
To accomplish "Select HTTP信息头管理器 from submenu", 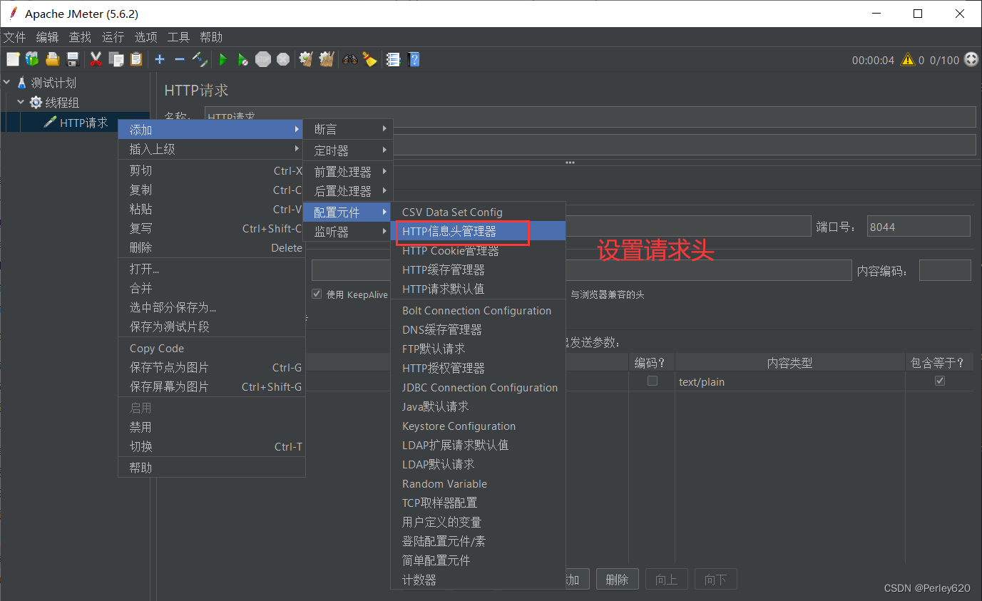I will click(478, 231).
